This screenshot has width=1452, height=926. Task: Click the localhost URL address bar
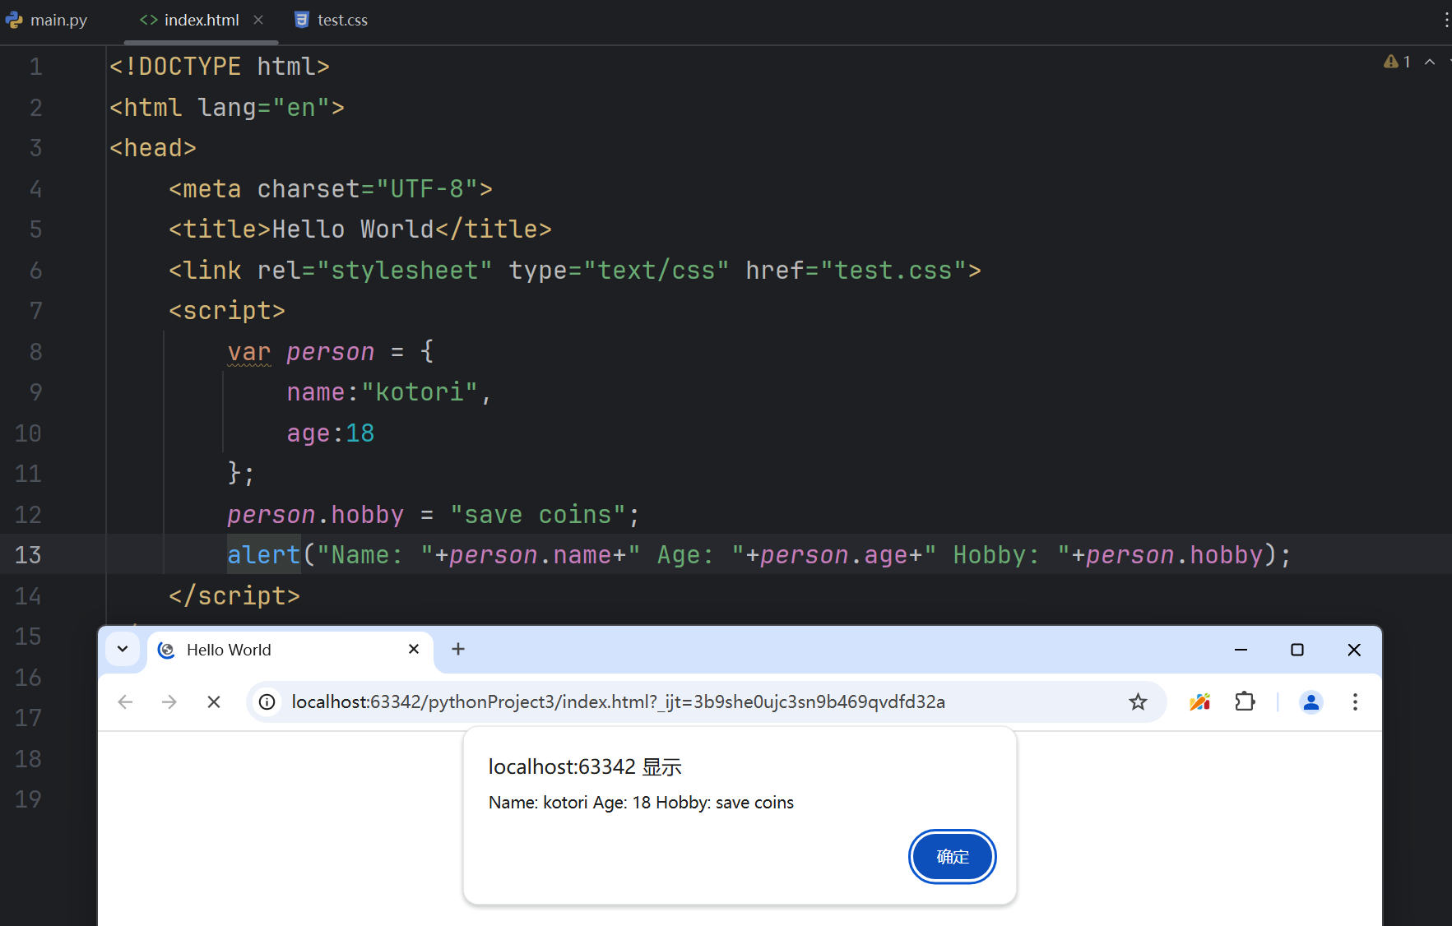click(617, 701)
